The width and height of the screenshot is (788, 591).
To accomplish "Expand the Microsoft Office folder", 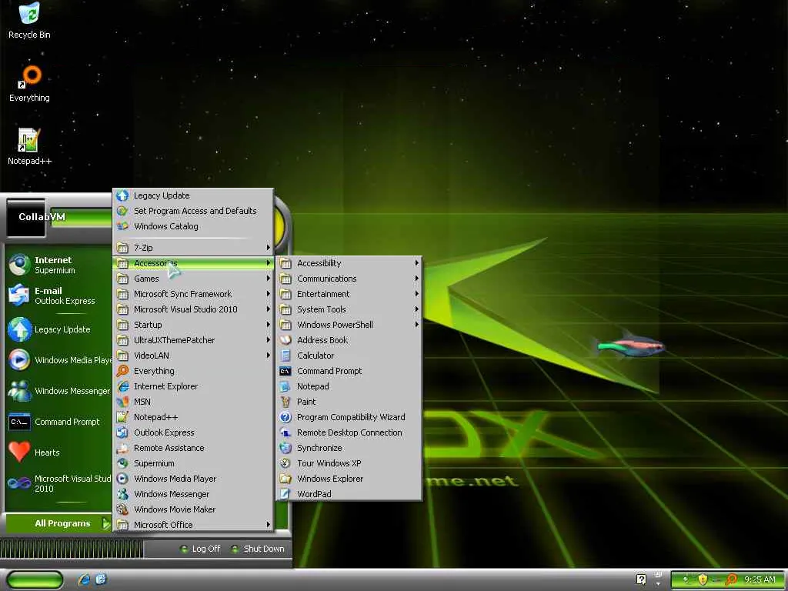I will tap(193, 525).
